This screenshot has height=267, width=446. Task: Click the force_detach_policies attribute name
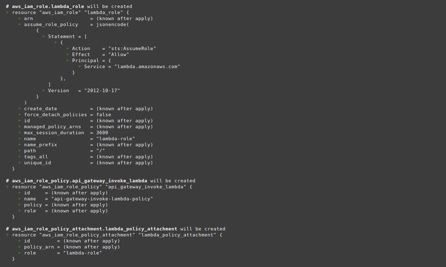pos(54,115)
